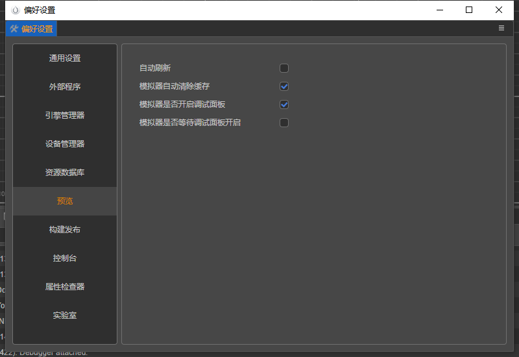519x357 pixels.
Task: Go to 控制台 section
Action: [x=65, y=258]
